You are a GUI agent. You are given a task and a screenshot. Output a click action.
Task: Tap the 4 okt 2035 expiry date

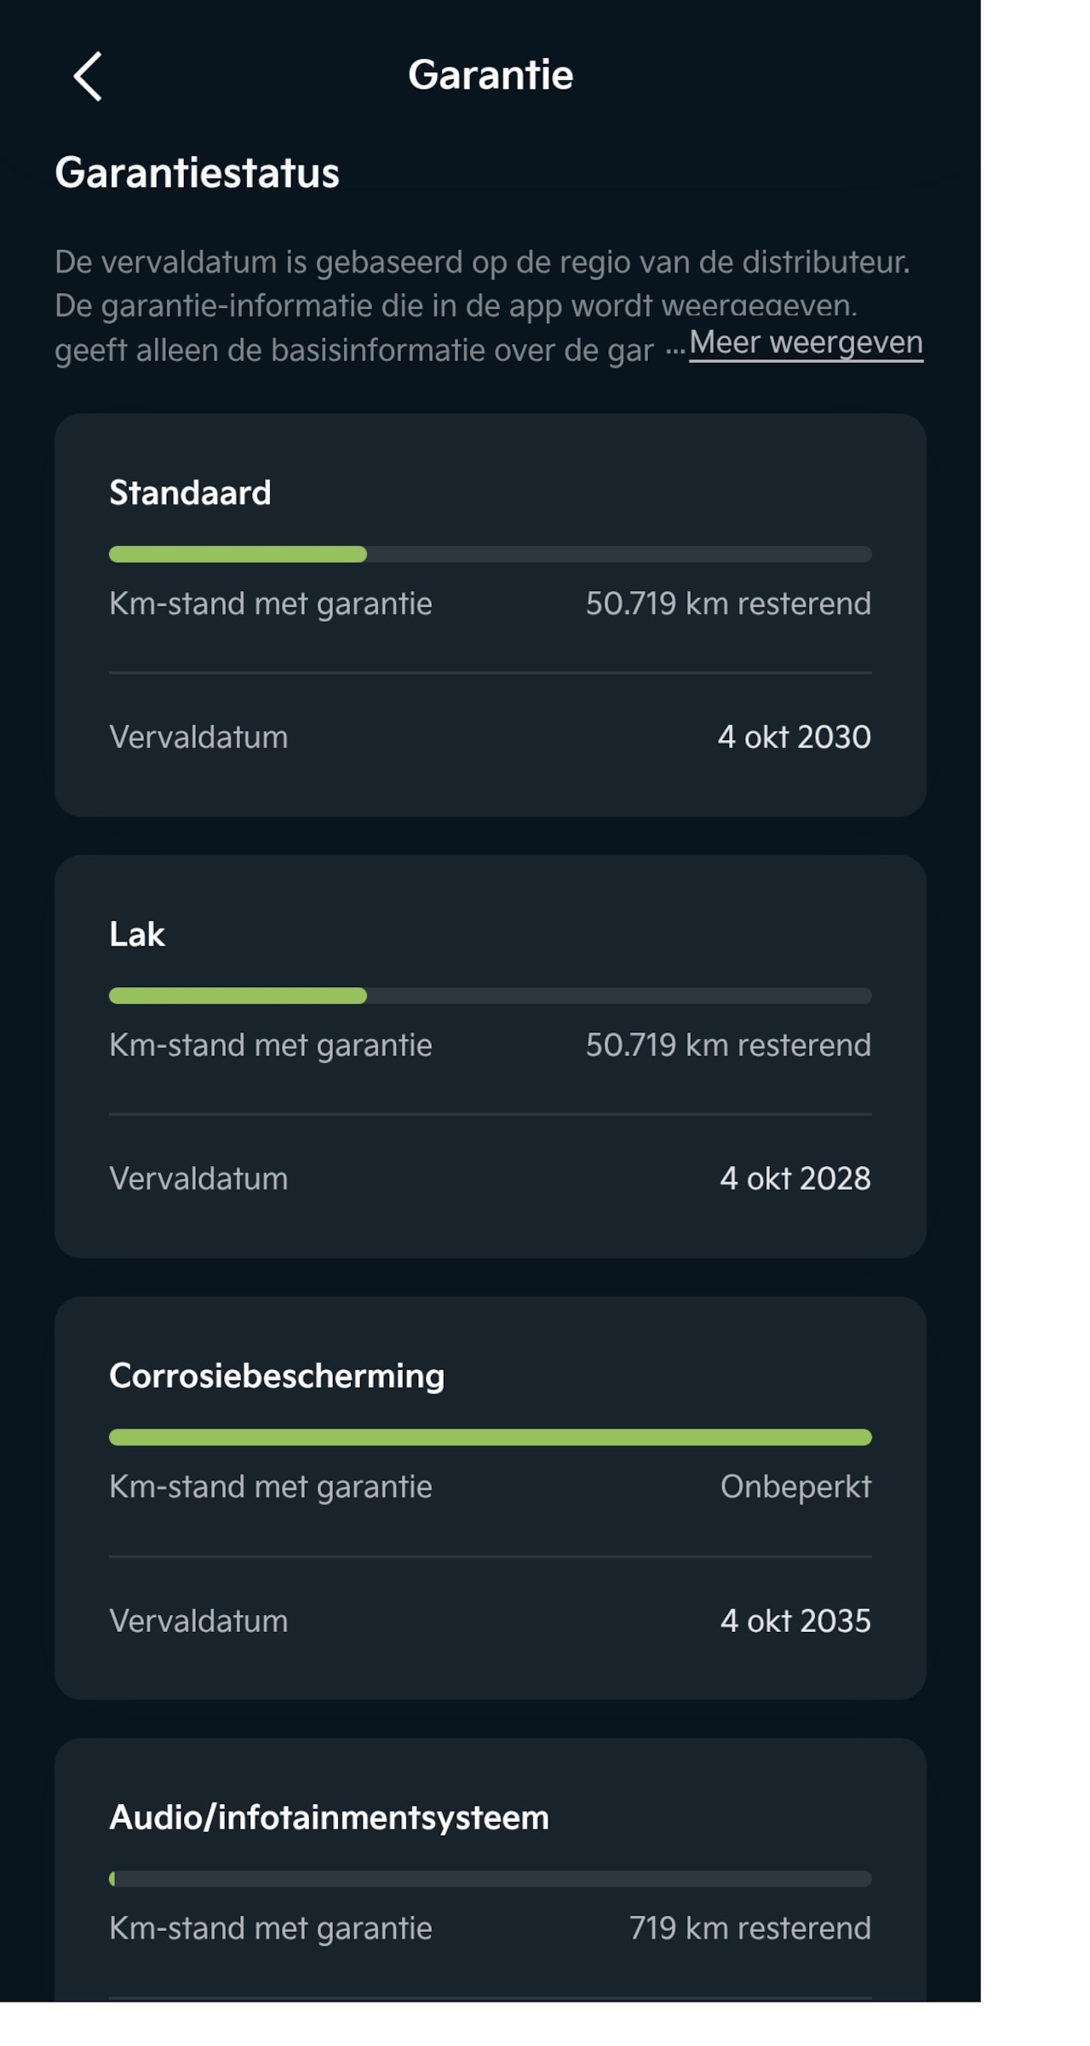click(x=795, y=1620)
